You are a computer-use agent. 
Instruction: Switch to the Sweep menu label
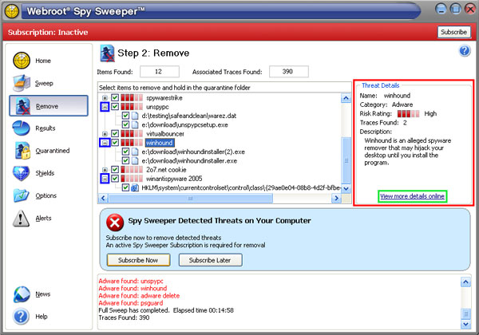pyautogui.click(x=44, y=83)
